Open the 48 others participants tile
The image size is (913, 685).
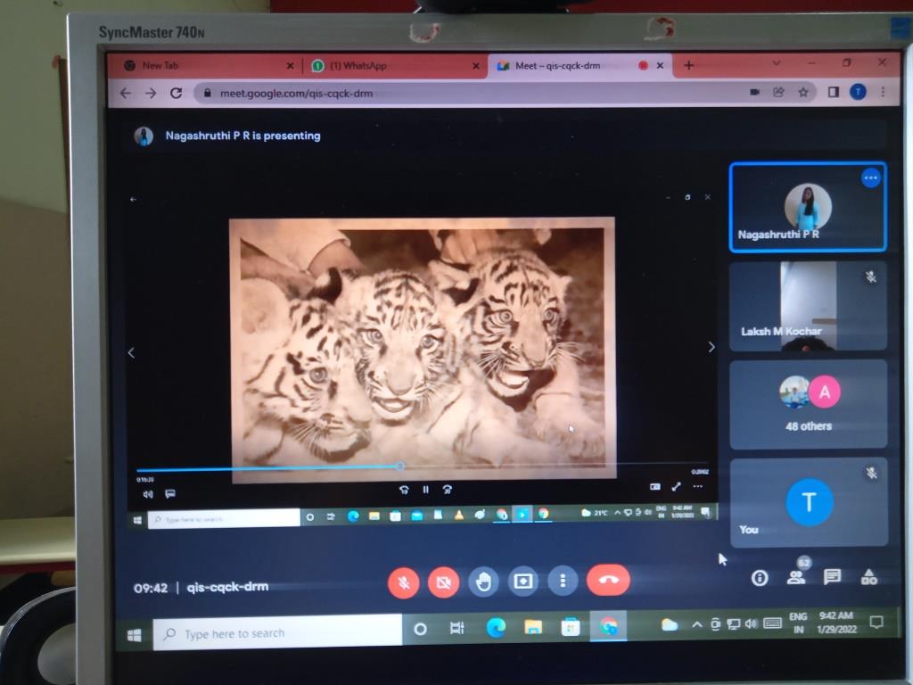click(809, 404)
